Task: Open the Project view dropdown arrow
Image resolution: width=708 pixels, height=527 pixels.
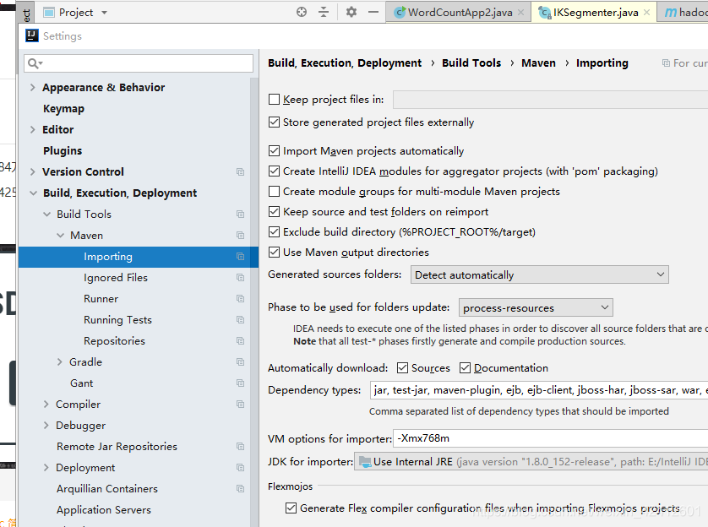Action: pos(104,13)
